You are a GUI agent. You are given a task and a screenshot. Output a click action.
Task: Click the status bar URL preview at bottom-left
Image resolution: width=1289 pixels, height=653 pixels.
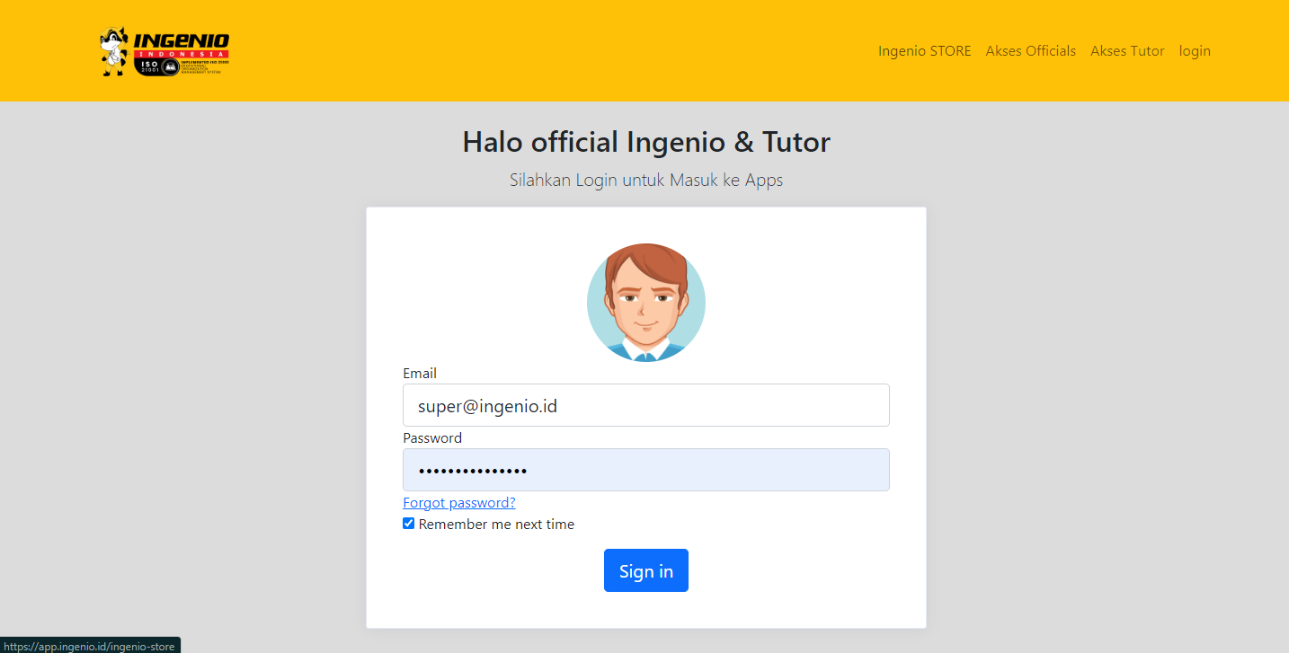click(90, 646)
